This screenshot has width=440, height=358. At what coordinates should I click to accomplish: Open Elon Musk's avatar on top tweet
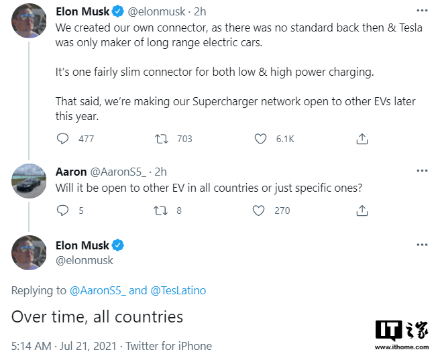(30, 20)
